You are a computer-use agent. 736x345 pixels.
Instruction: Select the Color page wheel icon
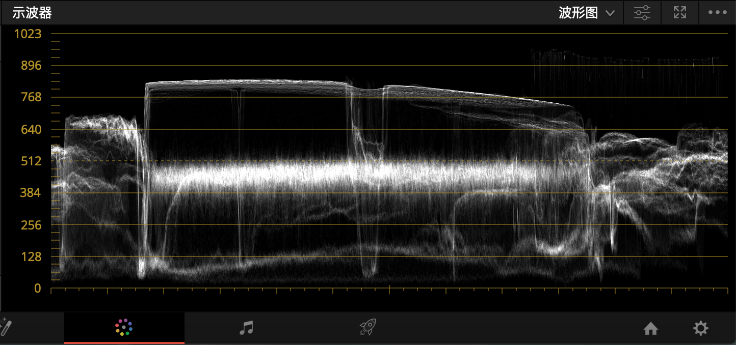click(124, 328)
